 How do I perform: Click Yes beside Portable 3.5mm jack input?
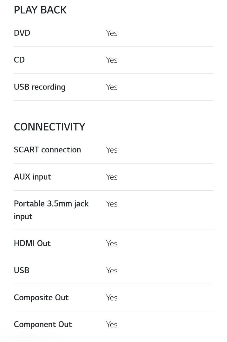[112, 204]
